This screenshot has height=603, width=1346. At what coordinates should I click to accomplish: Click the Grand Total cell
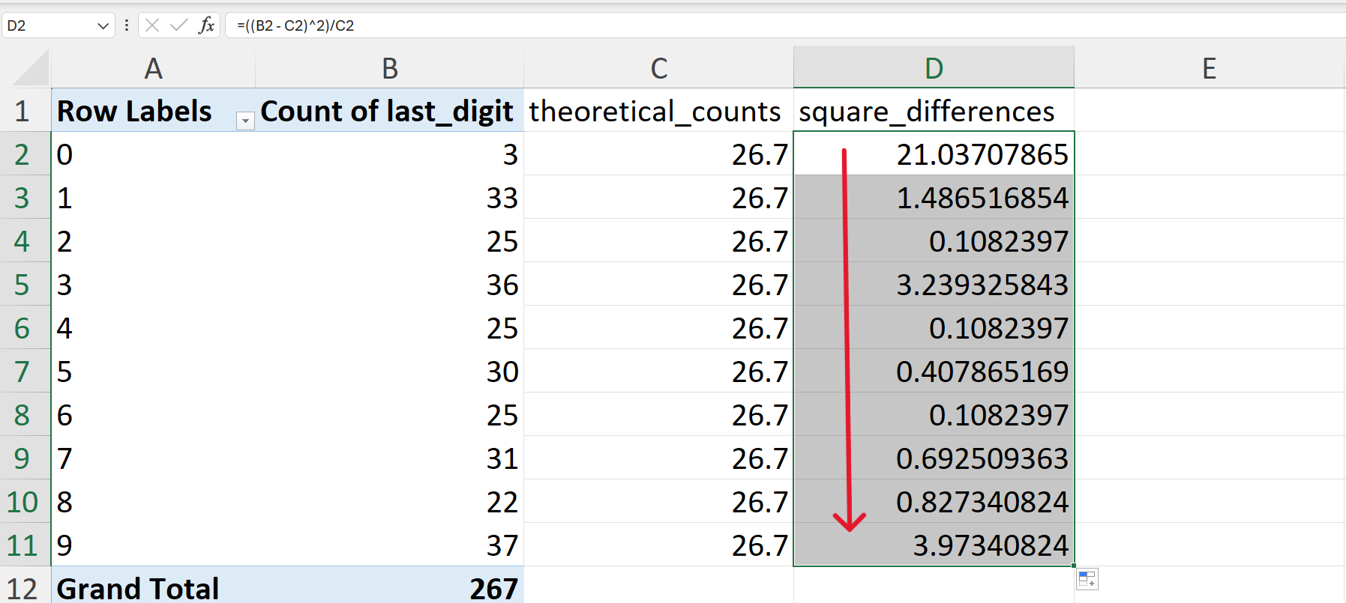153,588
